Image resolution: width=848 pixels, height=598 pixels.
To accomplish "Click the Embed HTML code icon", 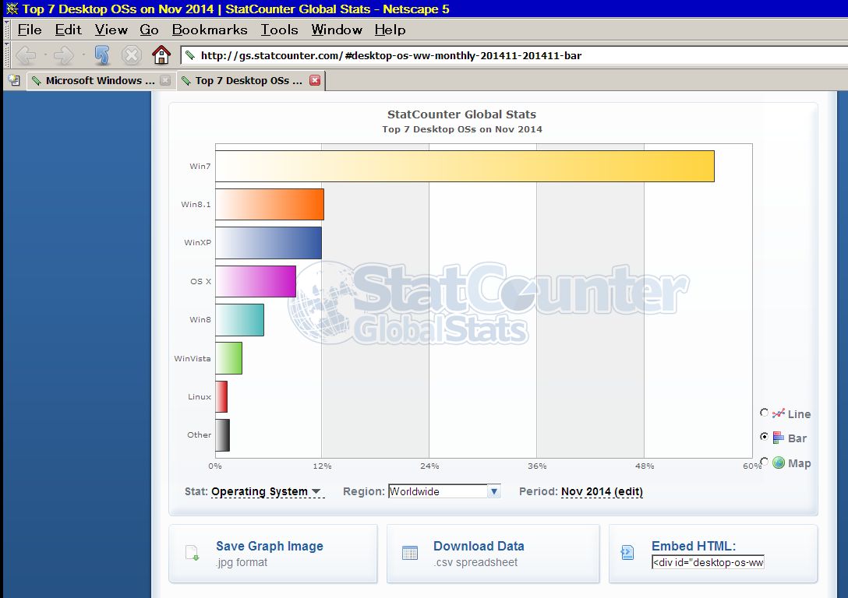I will click(627, 553).
